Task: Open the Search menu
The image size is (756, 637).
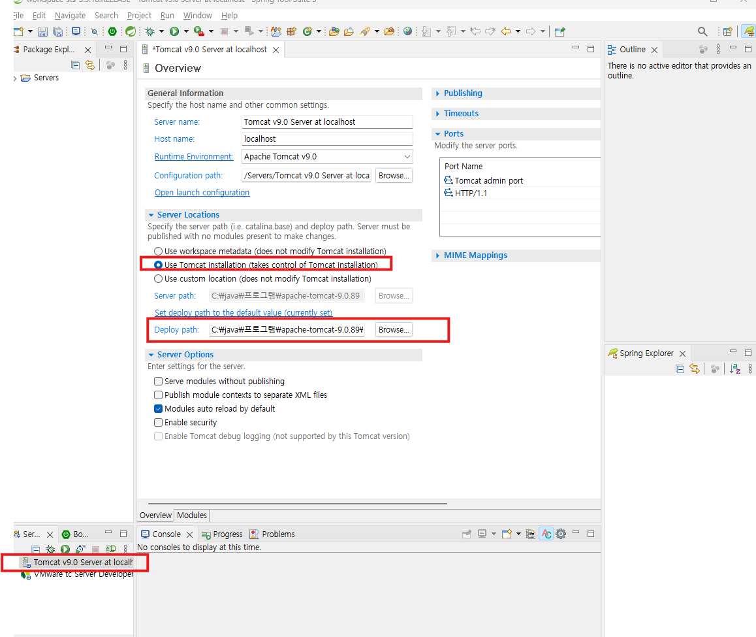Action: [x=106, y=16]
